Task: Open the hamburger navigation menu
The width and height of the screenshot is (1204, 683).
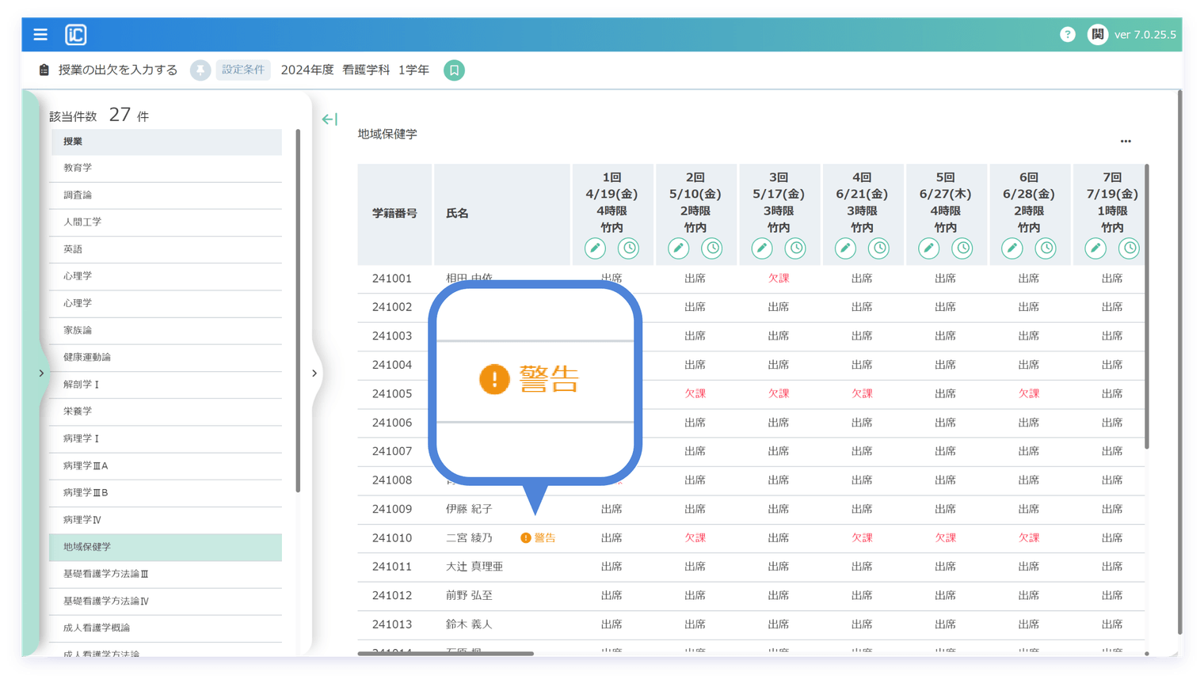Action: click(40, 34)
